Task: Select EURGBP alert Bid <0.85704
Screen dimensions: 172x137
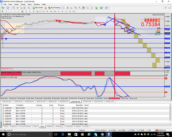Action: pos(86,113)
